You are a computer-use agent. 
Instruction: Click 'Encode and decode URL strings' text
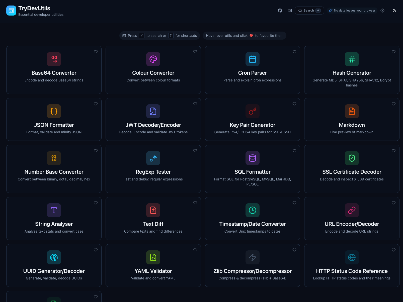352,231
